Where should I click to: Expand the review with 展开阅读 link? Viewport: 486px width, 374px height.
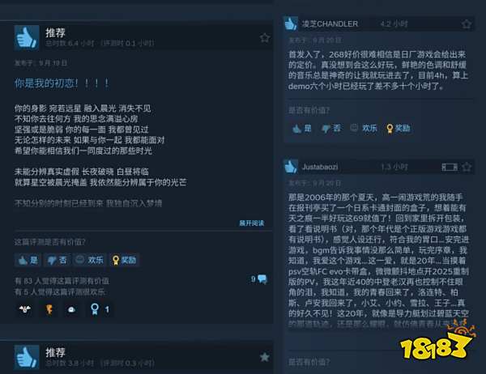tap(251, 223)
